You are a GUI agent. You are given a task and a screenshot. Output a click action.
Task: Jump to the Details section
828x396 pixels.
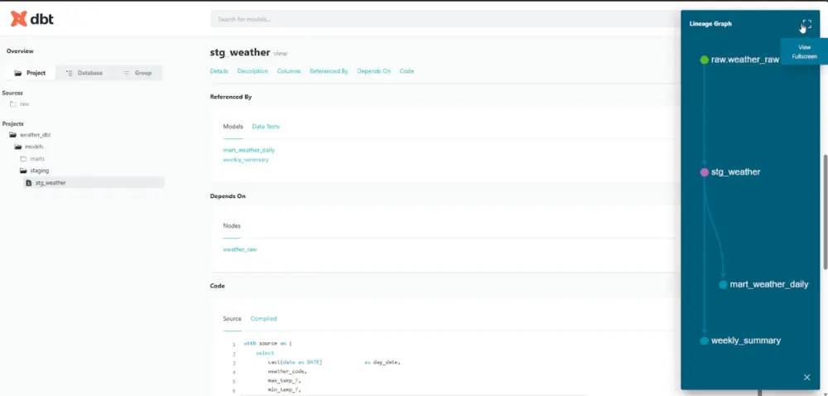(219, 70)
